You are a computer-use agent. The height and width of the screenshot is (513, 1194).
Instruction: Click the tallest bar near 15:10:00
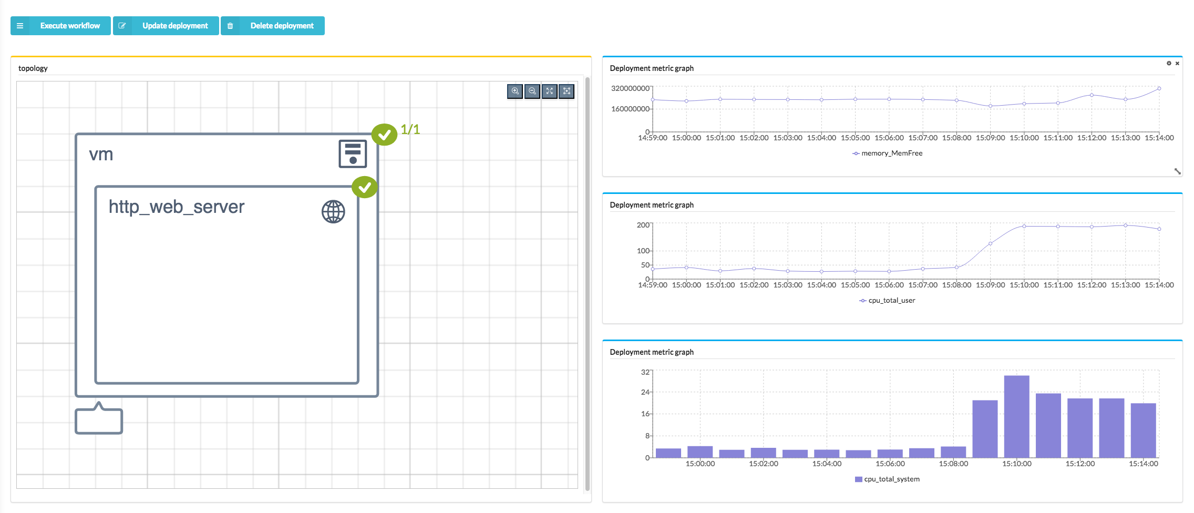pyautogui.click(x=1016, y=416)
